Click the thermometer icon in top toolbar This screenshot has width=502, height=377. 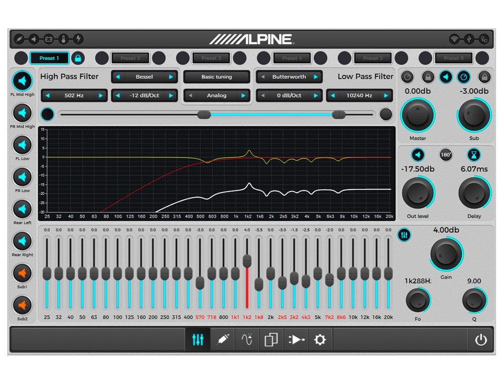pyautogui.click(x=63, y=39)
